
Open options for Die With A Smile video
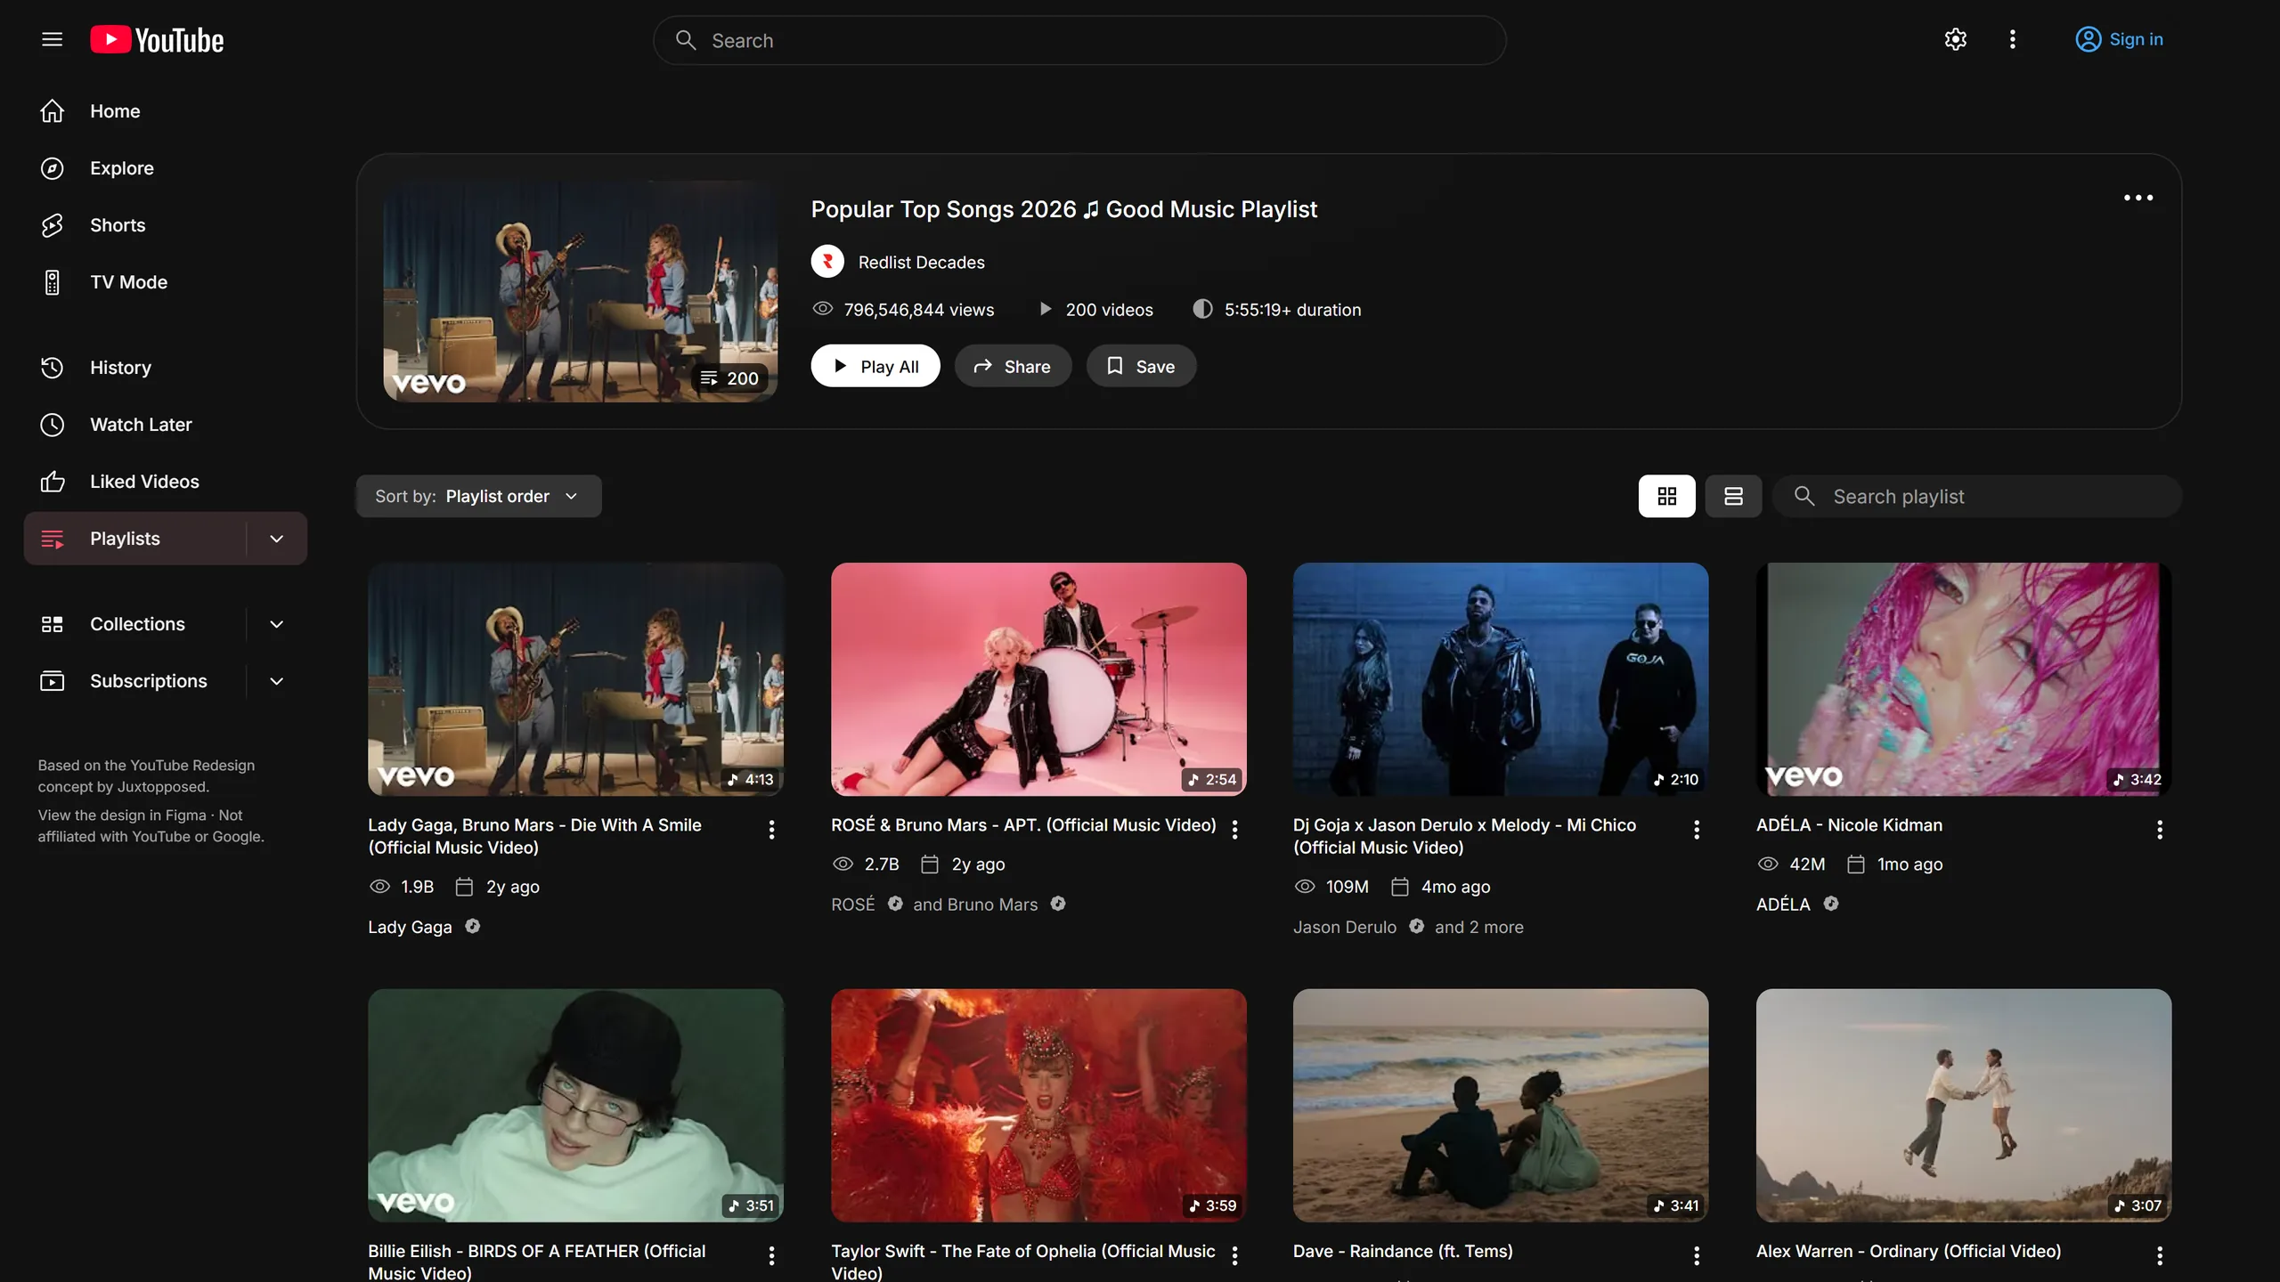771,830
